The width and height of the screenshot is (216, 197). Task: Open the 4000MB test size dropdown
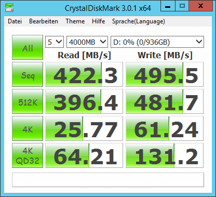[87, 42]
